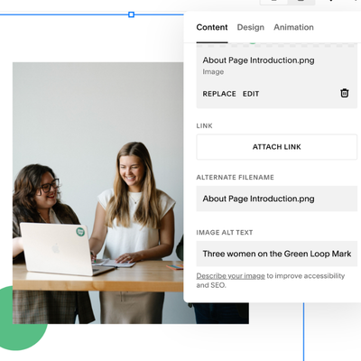Click the EDIT button for the image
The width and height of the screenshot is (361, 361).
pos(251,94)
